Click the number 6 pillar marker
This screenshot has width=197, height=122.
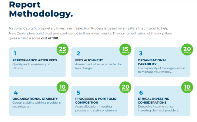tap(141, 93)
